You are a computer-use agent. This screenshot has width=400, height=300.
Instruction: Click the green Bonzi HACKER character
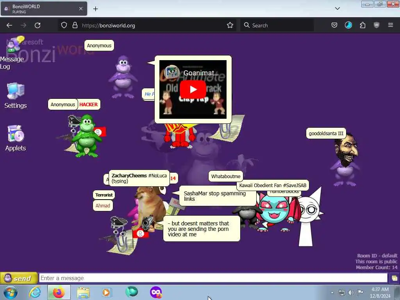click(x=87, y=136)
